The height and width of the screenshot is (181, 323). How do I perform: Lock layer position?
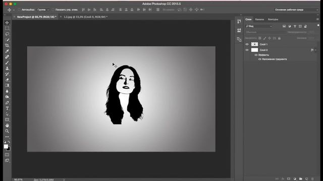270,38
